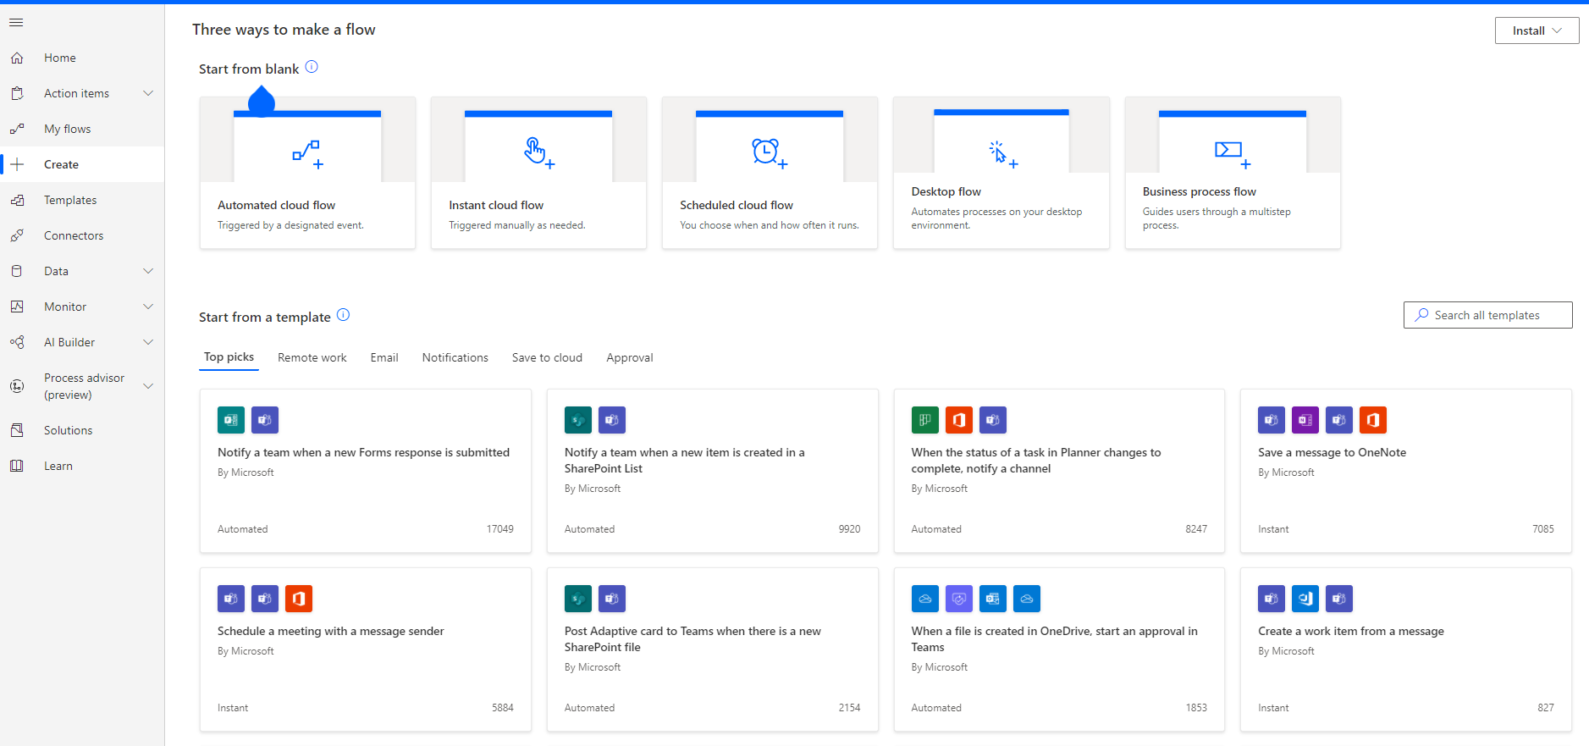Image resolution: width=1589 pixels, height=746 pixels.
Task: Expand the Action items menu chevron
Action: [148, 93]
